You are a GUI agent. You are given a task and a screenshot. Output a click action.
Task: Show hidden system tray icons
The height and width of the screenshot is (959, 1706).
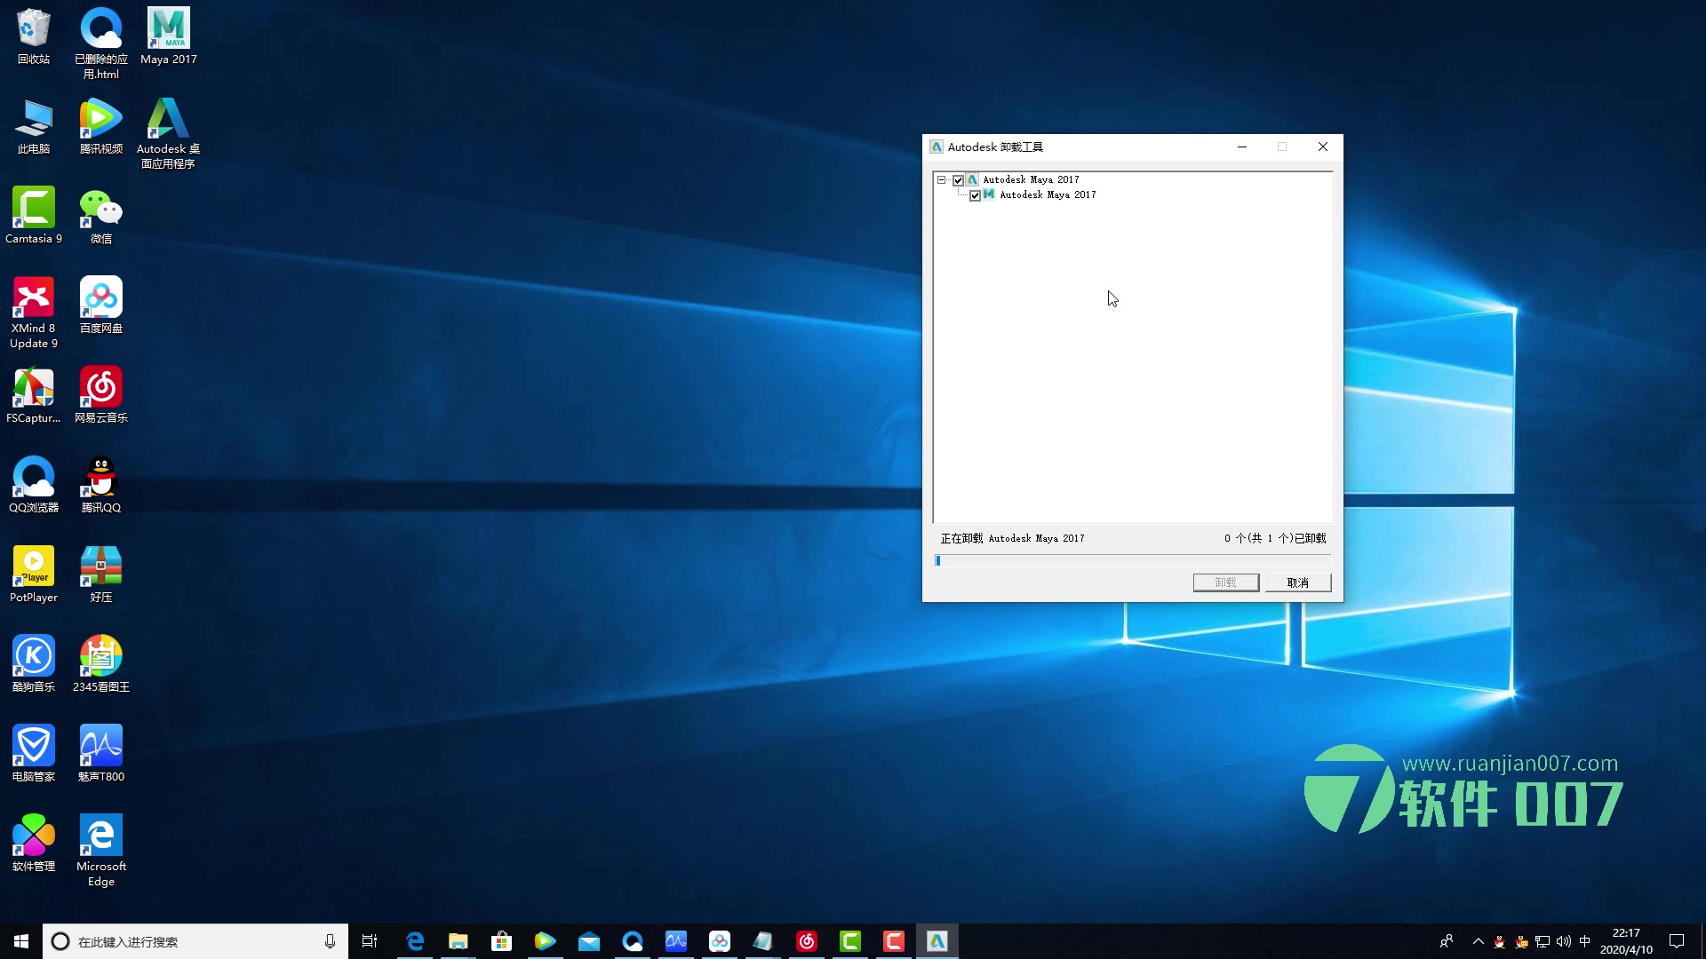tap(1479, 941)
